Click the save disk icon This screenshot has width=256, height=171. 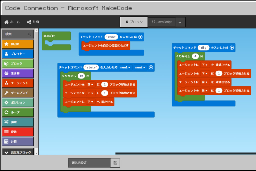[x=115, y=163]
